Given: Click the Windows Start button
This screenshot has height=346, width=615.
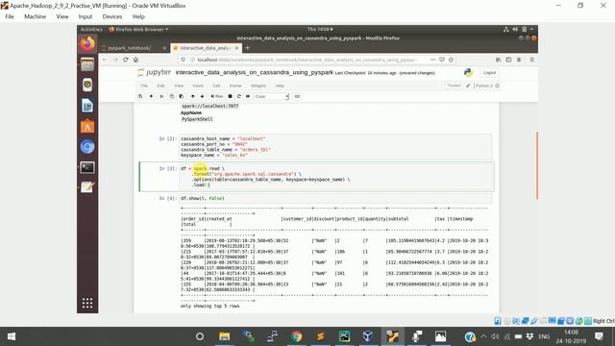Looking at the screenshot, I should pyautogui.click(x=12, y=336).
